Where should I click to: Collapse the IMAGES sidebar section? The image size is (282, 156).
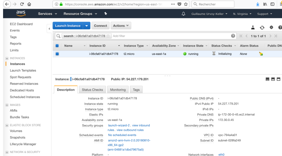7,105
